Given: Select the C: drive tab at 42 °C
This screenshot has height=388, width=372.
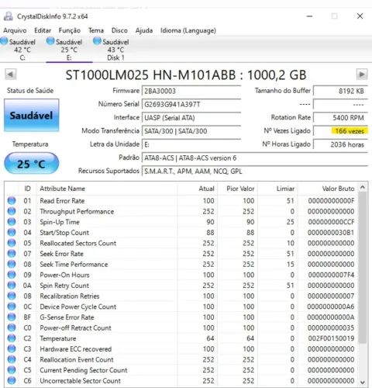Looking at the screenshot, I should coord(22,50).
